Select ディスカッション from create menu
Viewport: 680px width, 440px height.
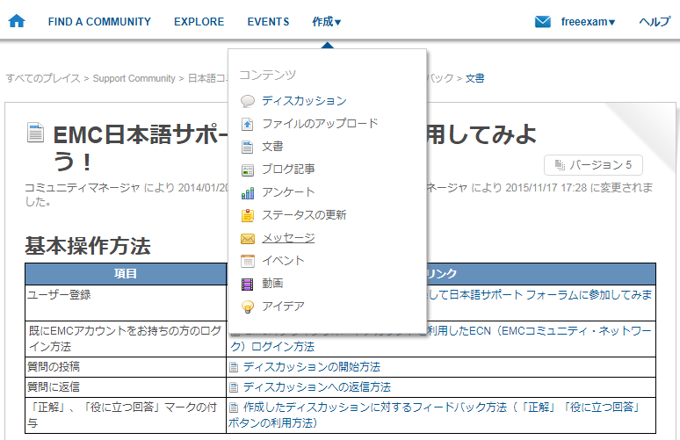click(x=304, y=101)
